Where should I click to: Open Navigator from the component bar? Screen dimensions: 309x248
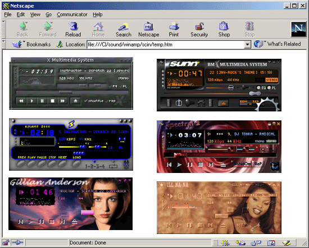click(x=225, y=243)
